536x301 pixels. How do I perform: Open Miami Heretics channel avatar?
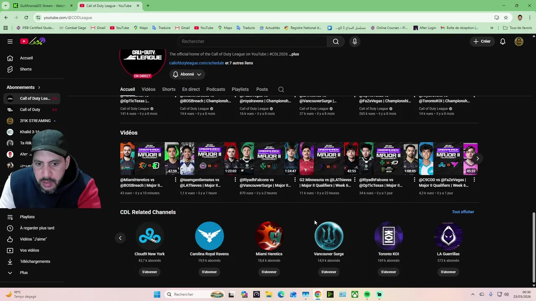click(x=269, y=236)
